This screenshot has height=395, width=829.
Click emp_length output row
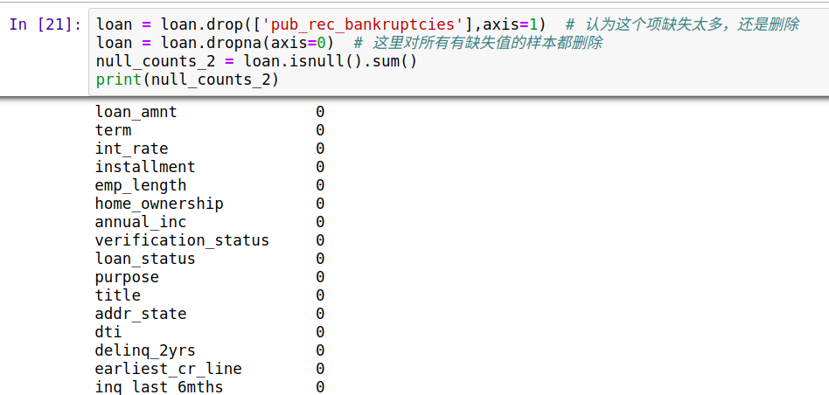[210, 185]
